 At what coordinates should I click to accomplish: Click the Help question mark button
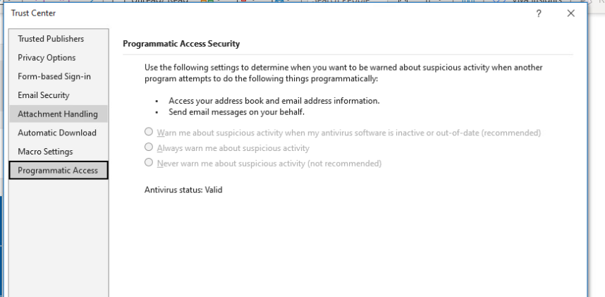point(539,13)
